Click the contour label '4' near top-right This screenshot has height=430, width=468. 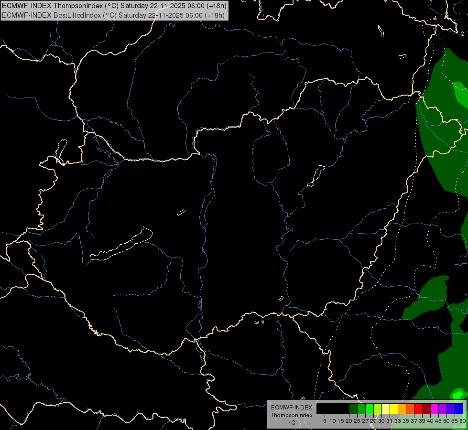[x=435, y=19]
